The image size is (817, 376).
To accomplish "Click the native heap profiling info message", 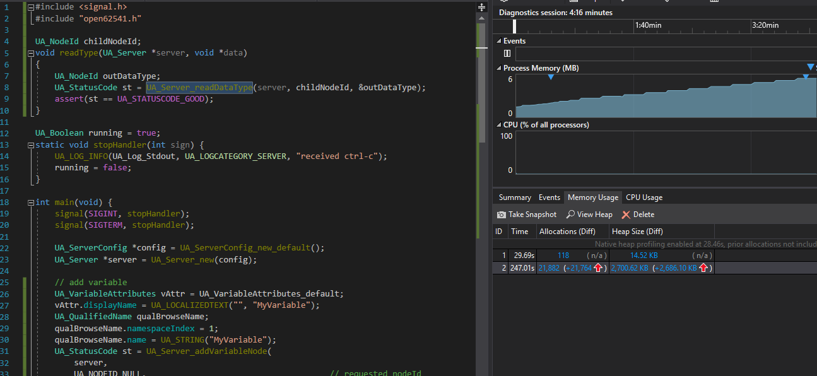I will (x=705, y=244).
